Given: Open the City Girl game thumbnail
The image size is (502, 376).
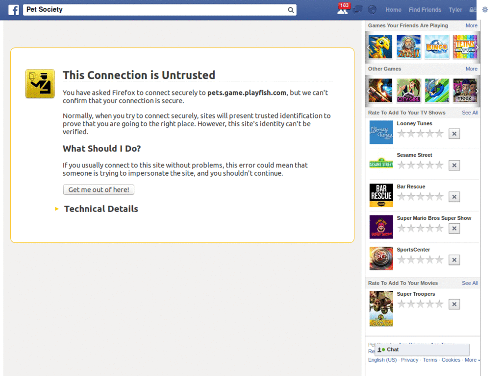Looking at the screenshot, I should tap(408, 91).
